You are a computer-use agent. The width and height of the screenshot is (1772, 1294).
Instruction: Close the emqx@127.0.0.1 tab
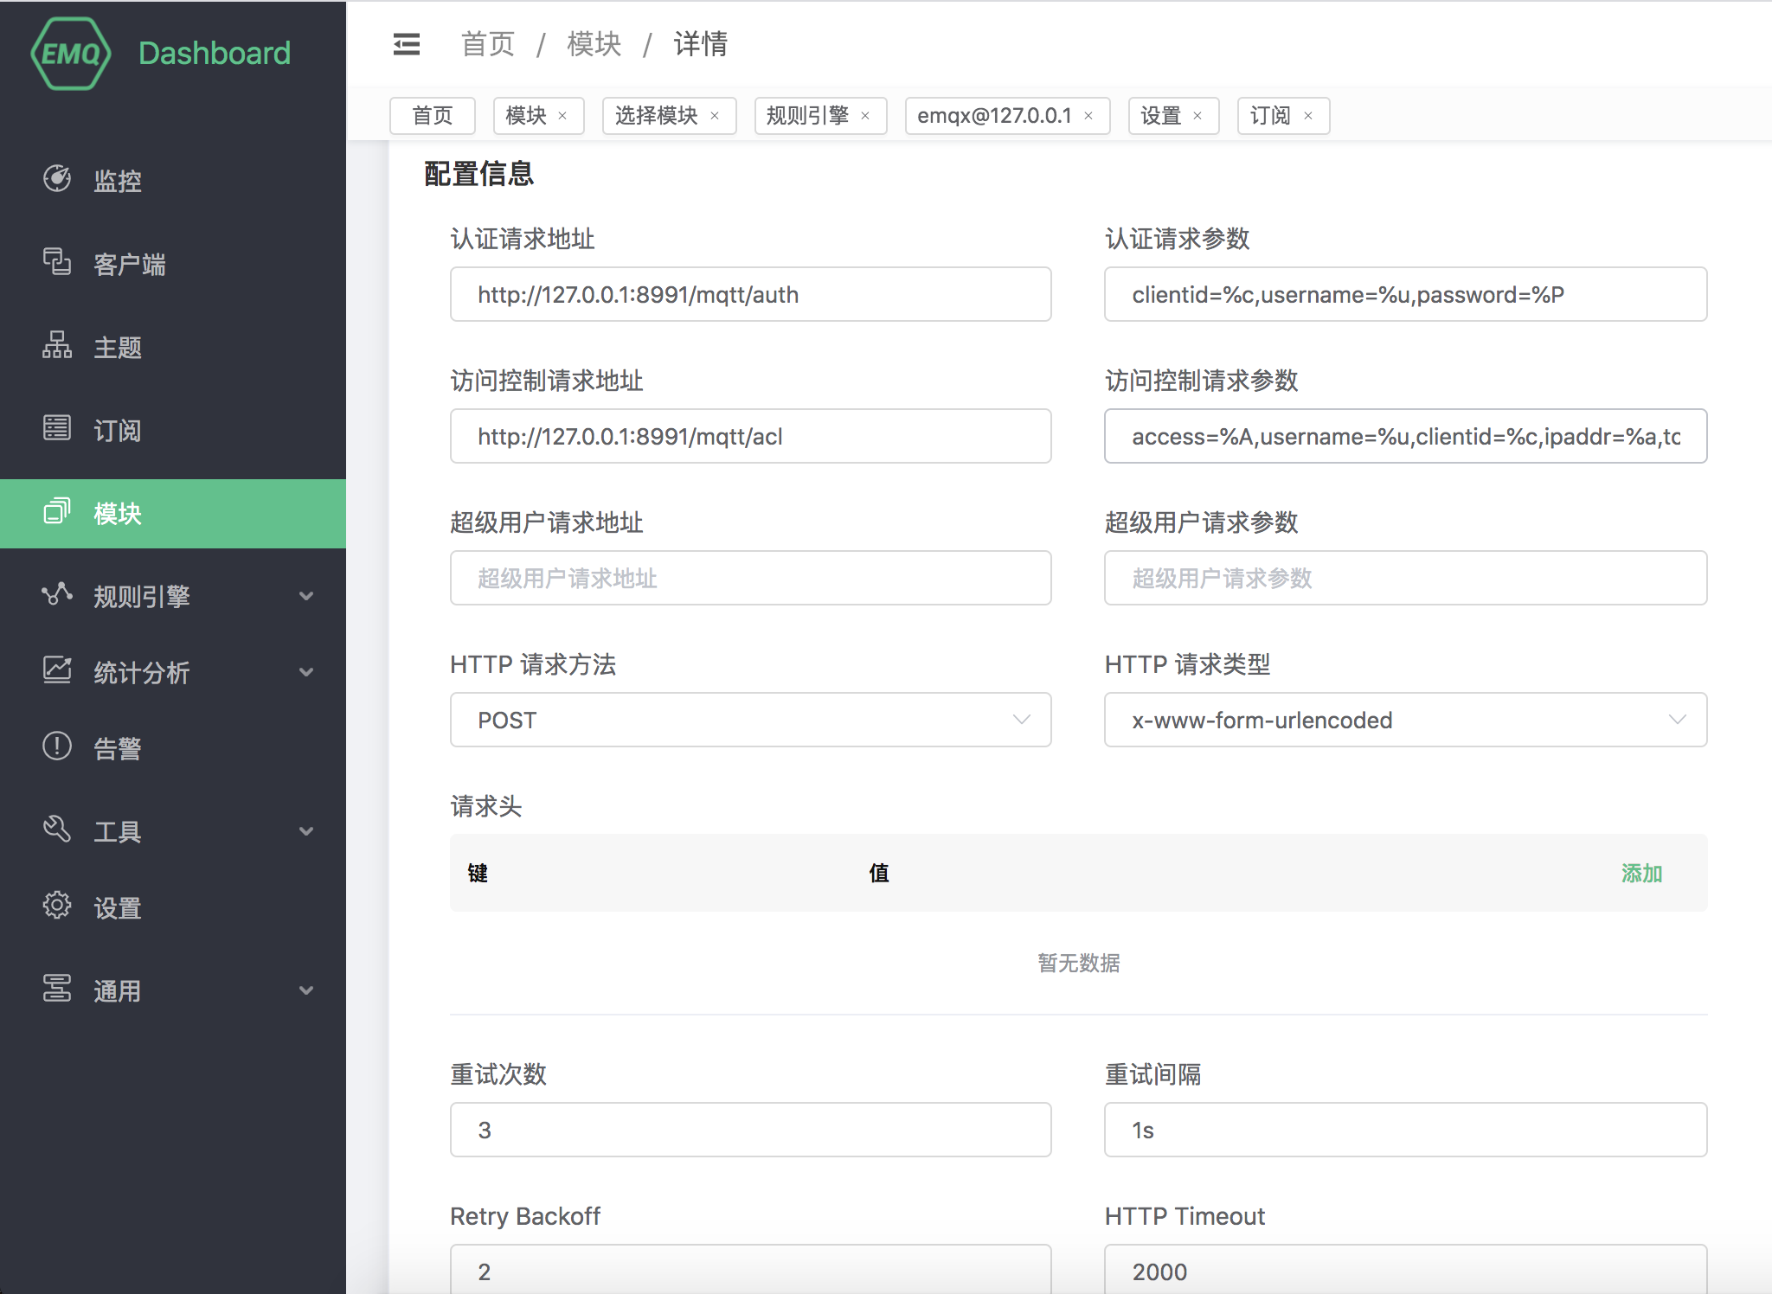pos(1088,116)
